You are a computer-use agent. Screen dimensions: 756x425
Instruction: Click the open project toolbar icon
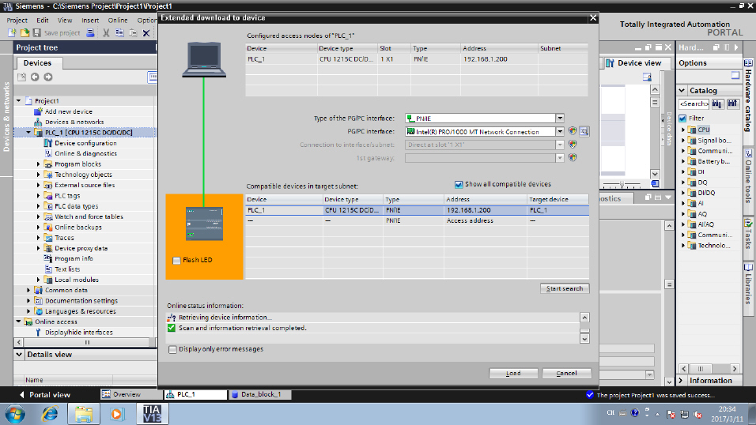click(x=25, y=32)
